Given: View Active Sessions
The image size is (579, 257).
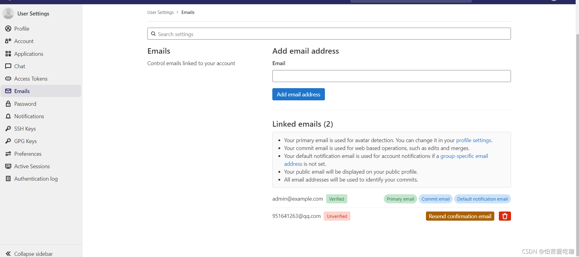Looking at the screenshot, I should point(32,166).
